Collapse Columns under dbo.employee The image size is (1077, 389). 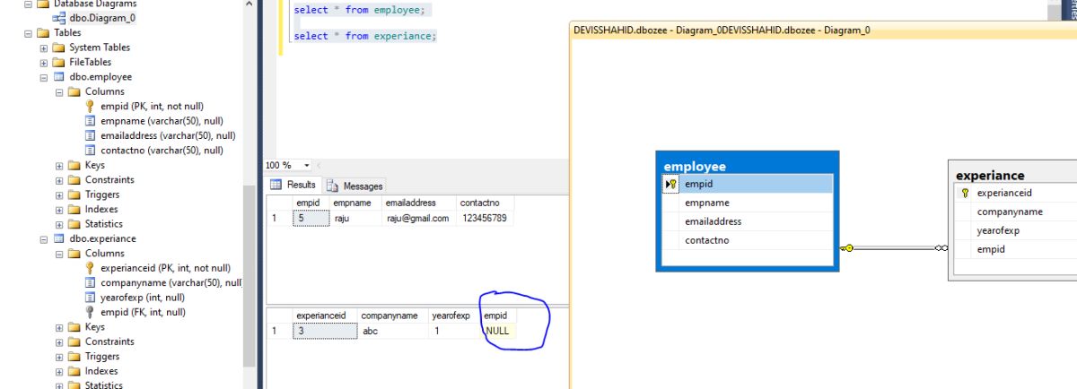(x=59, y=91)
